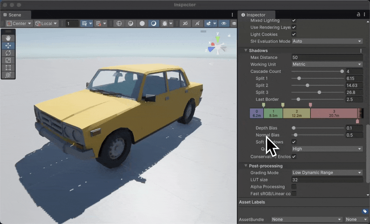
Task: Uncheck the Light Cookies checkbox
Action: pos(294,34)
